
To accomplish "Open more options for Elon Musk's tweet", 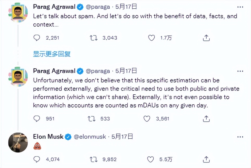I will (x=240, y=137).
